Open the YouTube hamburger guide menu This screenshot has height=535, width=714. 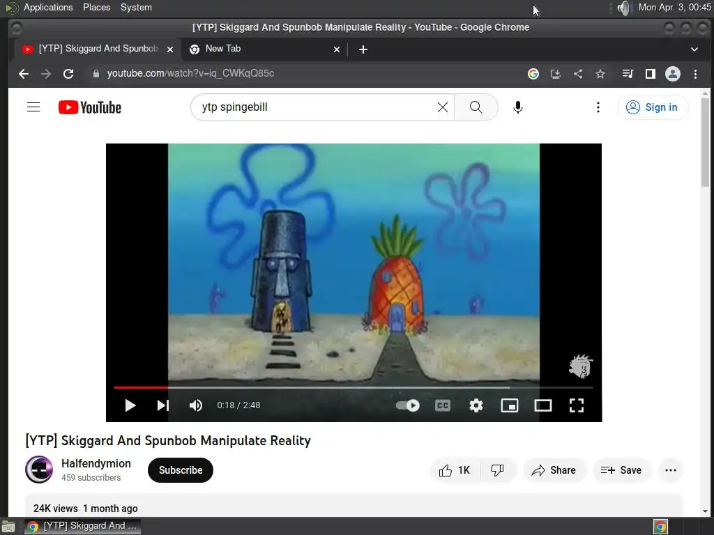pos(33,107)
